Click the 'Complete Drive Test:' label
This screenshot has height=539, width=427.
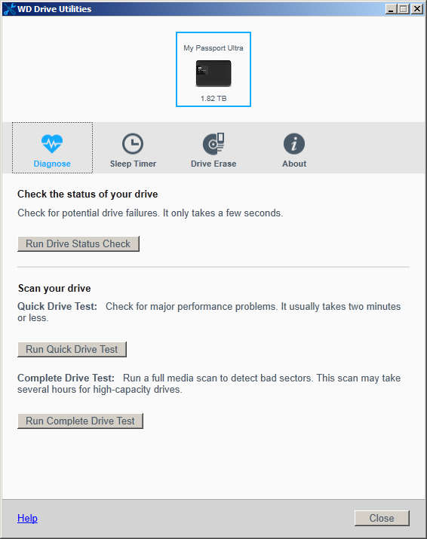coord(66,378)
